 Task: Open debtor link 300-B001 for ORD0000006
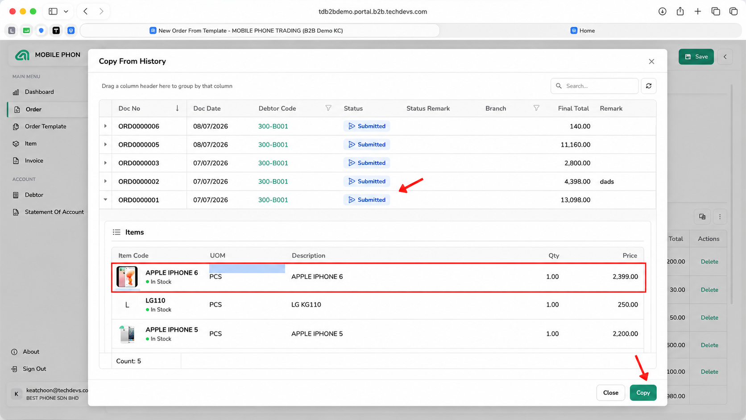coord(273,126)
